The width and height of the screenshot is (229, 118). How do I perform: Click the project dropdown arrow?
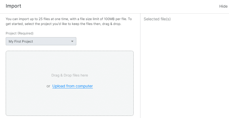(x=72, y=42)
